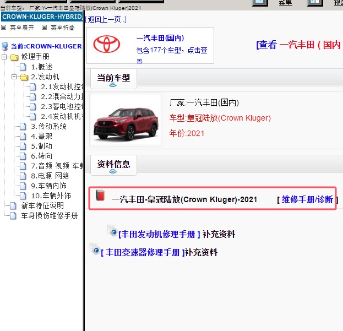Click the 查看 一汽丰田 (国内 link

(298, 45)
